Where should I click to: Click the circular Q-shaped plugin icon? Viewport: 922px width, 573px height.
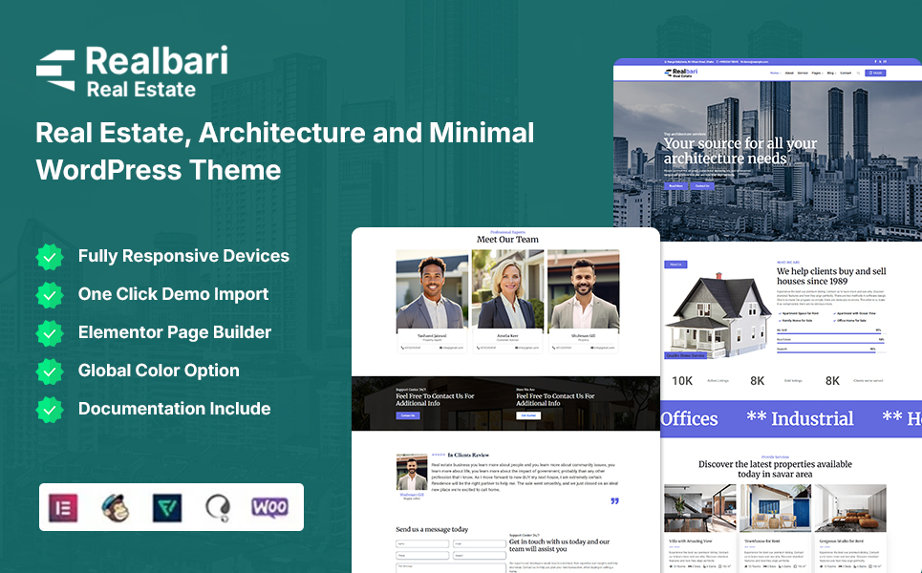point(218,507)
